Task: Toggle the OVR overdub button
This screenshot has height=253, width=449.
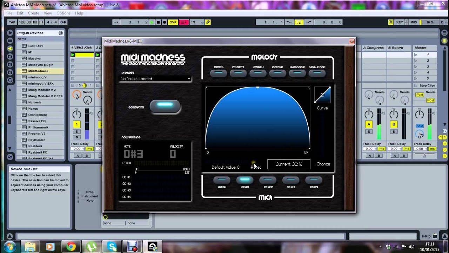Action: tap(173, 22)
